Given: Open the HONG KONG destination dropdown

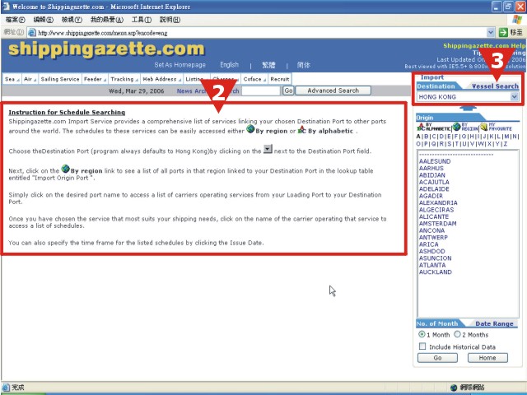Looking at the screenshot, I should tap(514, 97).
